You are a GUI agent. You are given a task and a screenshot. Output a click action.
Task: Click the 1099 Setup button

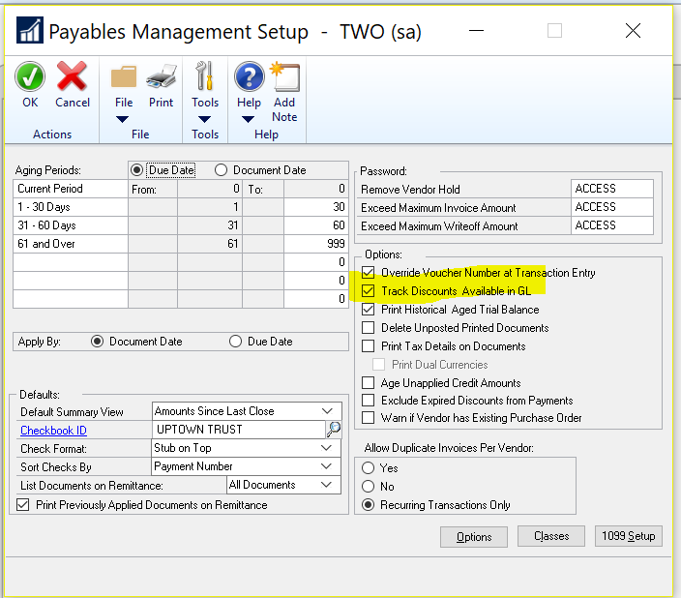[x=629, y=536]
